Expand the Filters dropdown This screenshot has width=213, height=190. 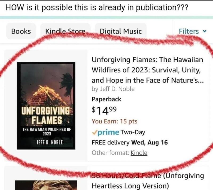pyautogui.click(x=192, y=31)
